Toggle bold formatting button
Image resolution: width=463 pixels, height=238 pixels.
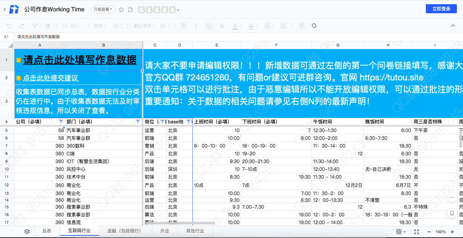click(183, 26)
